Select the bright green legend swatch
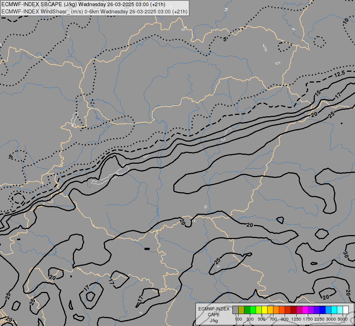The height and width of the screenshot is (326, 355). click(253, 310)
